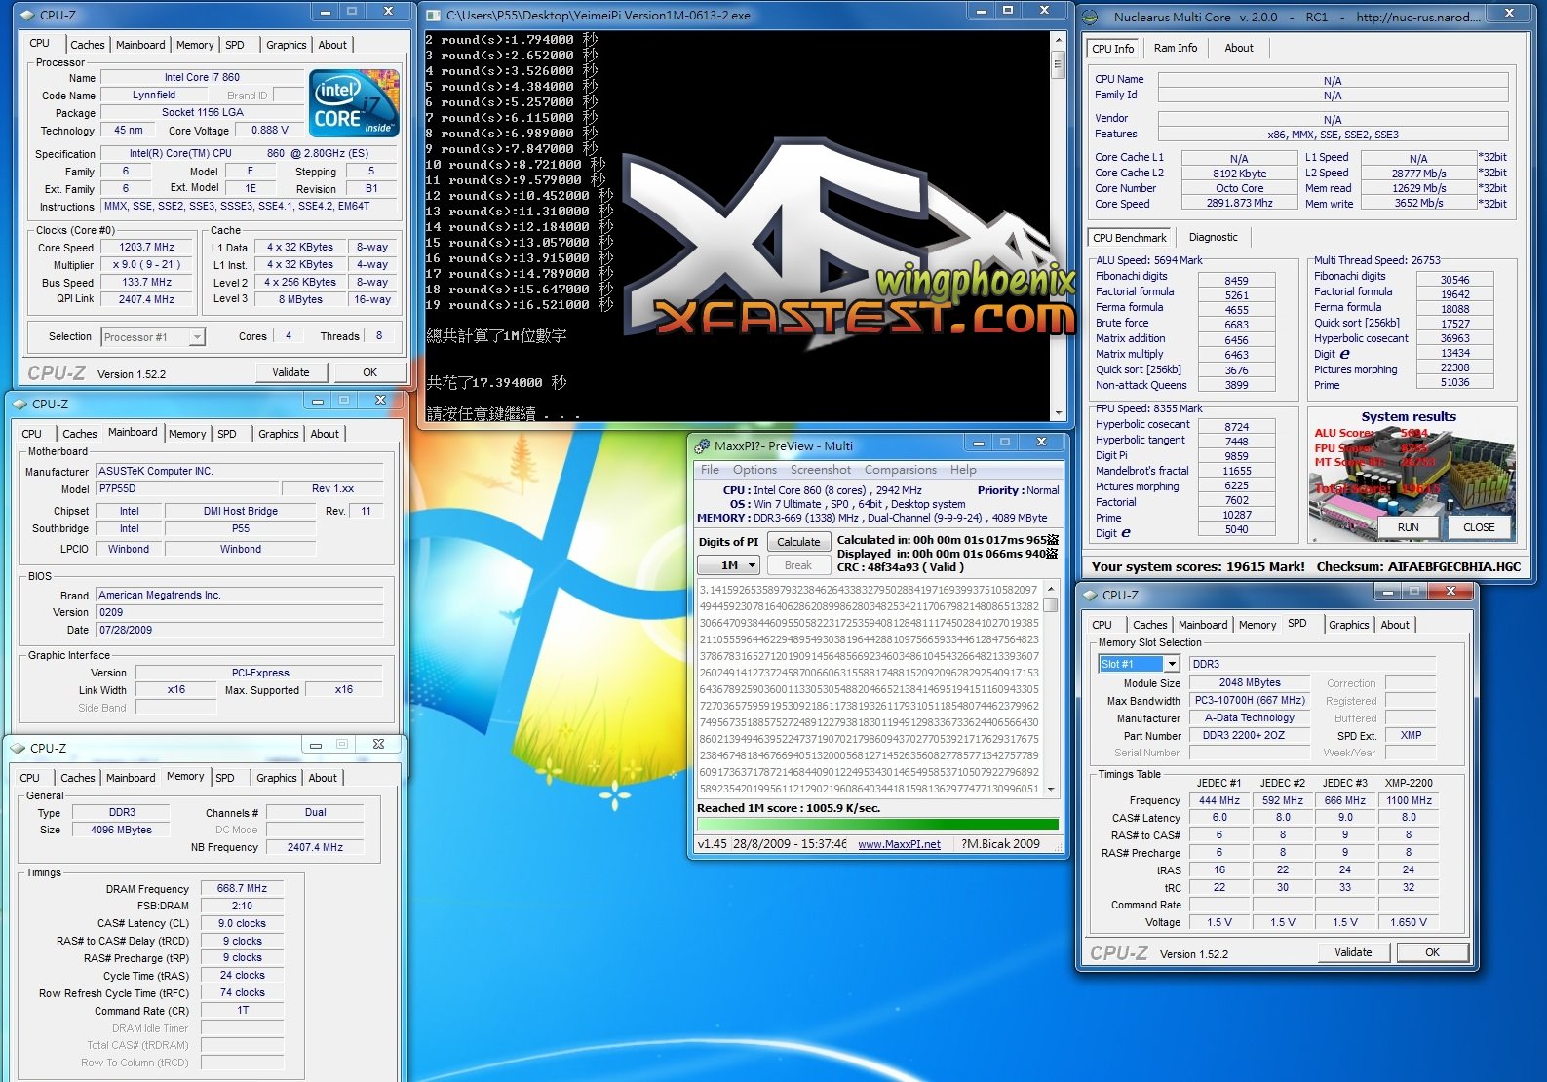Open the www.MaxxPI.net link
The height and width of the screenshot is (1082, 1547).
(899, 844)
